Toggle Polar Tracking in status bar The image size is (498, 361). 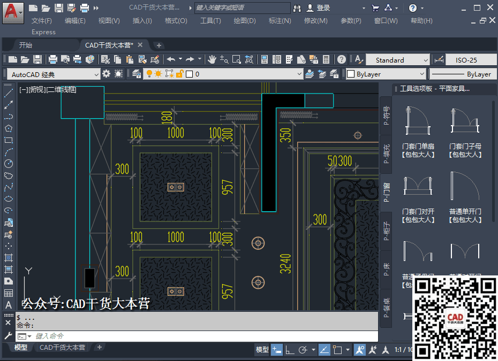(303, 350)
